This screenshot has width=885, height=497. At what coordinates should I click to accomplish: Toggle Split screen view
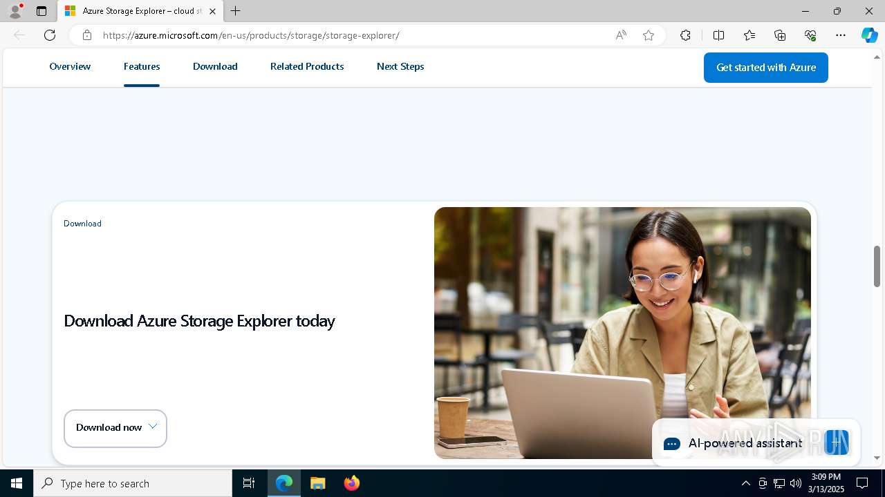718,35
